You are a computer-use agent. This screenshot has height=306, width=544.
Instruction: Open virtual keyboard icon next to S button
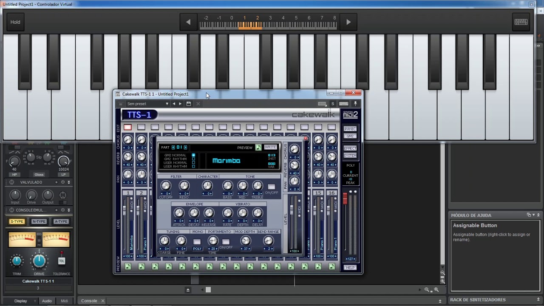pos(344,104)
